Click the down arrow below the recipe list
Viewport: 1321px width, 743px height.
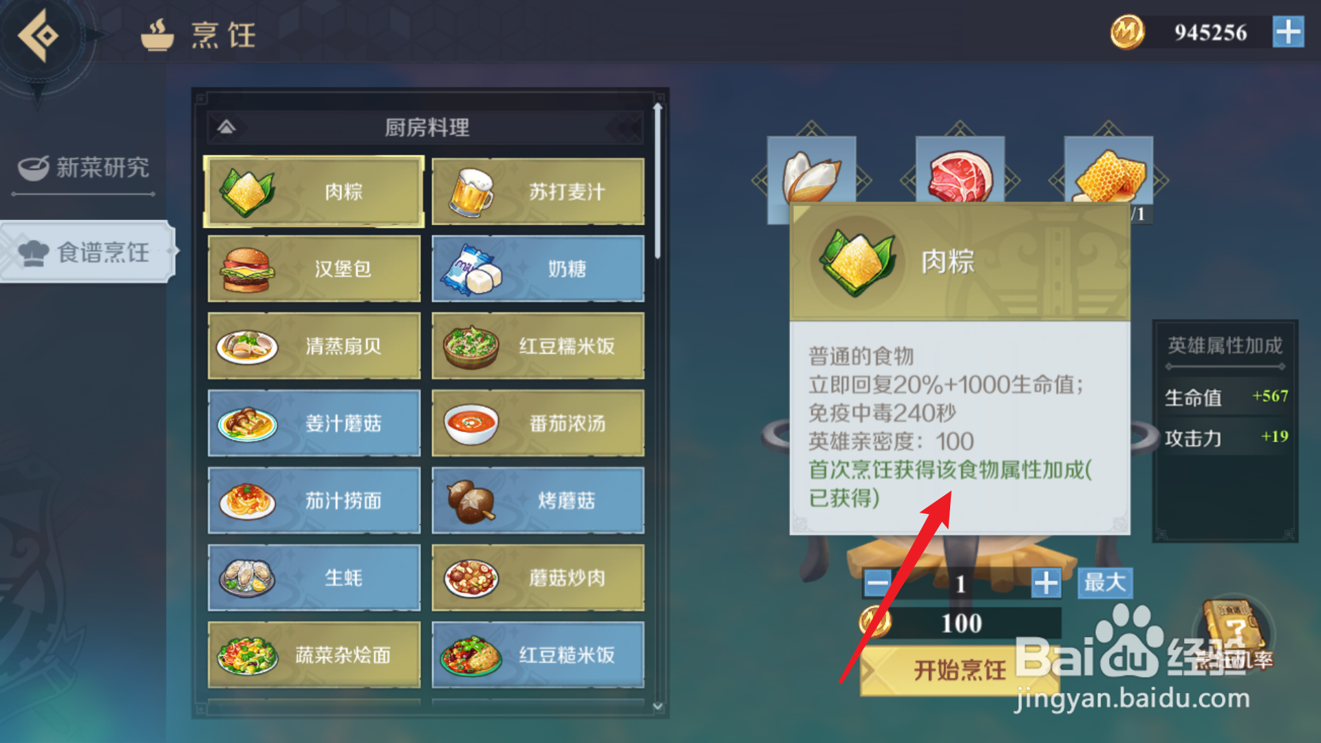(658, 707)
